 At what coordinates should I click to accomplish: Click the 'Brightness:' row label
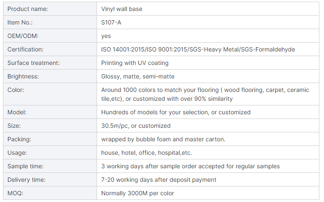click(23, 76)
